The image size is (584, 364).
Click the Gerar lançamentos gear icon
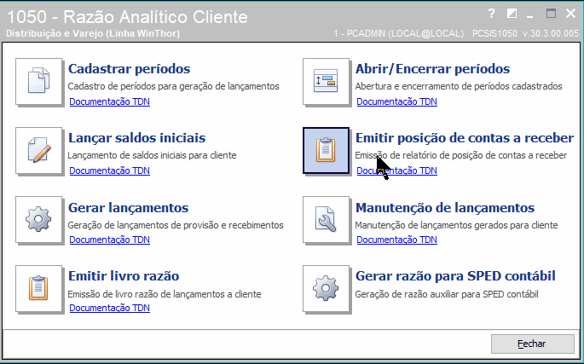[x=38, y=220]
